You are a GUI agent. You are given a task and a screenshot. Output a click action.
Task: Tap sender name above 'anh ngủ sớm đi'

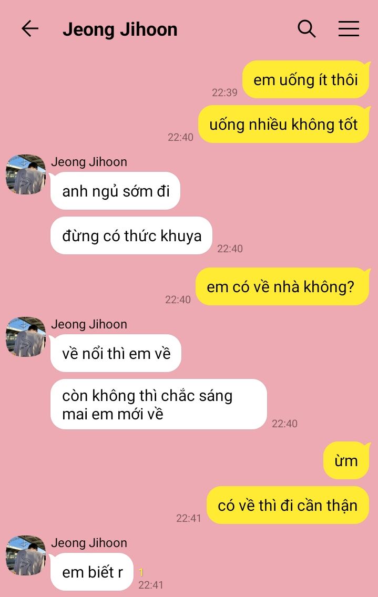89,162
